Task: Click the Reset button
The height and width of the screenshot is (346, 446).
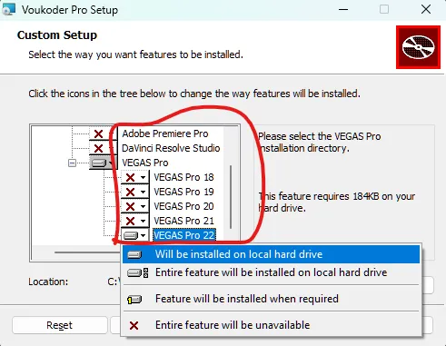Action: click(60, 325)
